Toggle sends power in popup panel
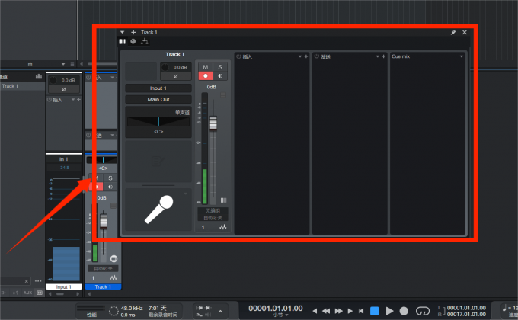Image resolution: width=518 pixels, height=320 pixels. tap(316, 56)
